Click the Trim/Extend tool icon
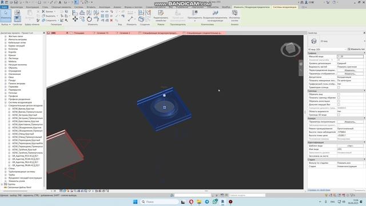The width and height of the screenshot is (366, 206). coord(96,19)
